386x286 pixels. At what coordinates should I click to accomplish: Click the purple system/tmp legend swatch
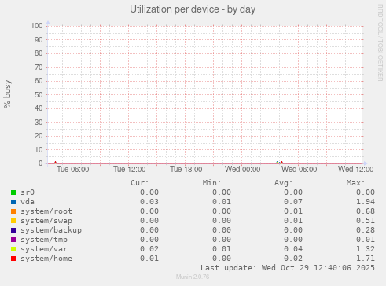click(13, 240)
